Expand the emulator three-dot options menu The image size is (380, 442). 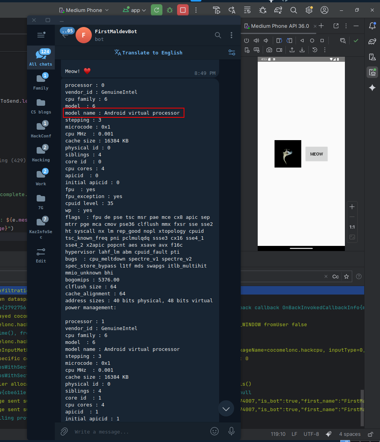pyautogui.click(x=324, y=50)
